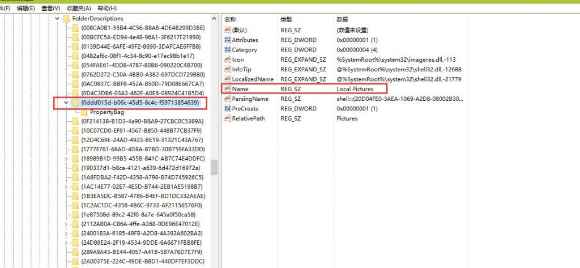The image size is (580, 268).
Task: Click the RelativePath string value icon
Action: click(227, 118)
